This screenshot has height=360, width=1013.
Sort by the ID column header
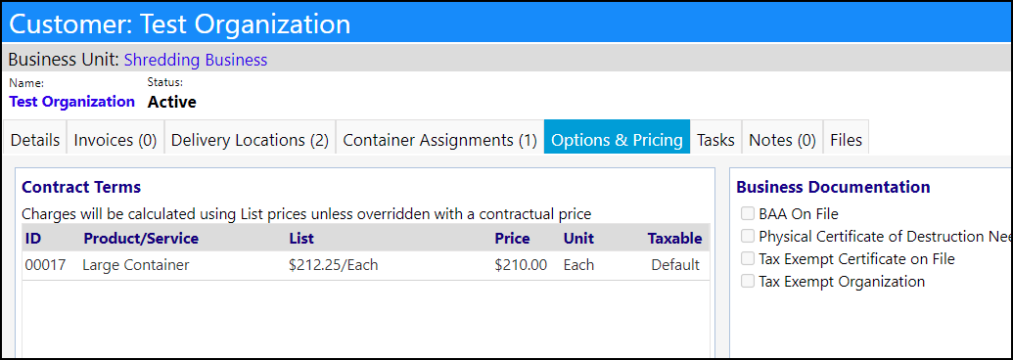[x=33, y=239]
